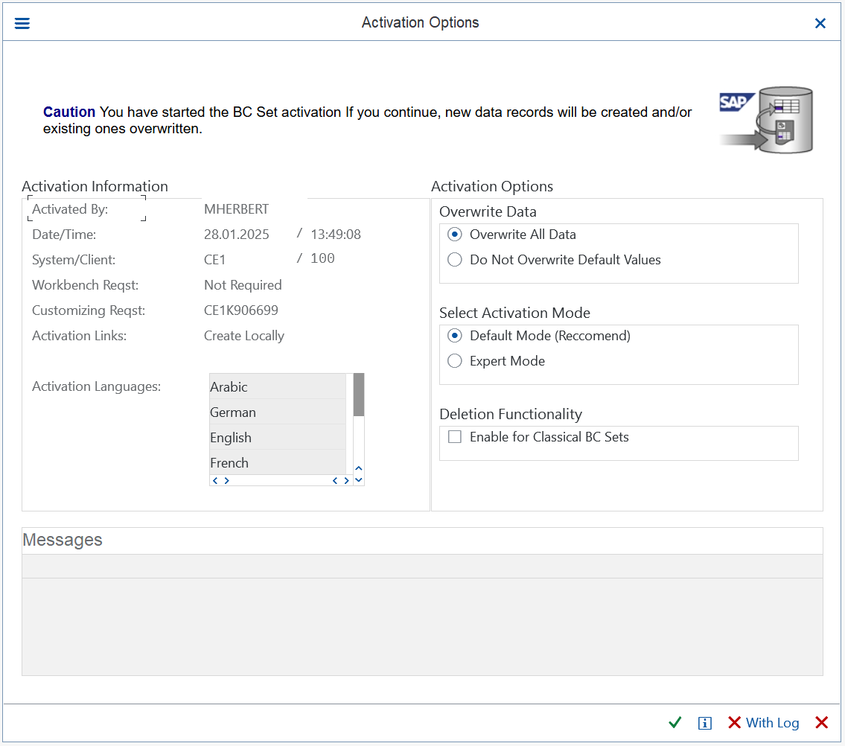Image resolution: width=845 pixels, height=746 pixels.
Task: Choose Do Not Overwrite Default Values
Action: (455, 260)
